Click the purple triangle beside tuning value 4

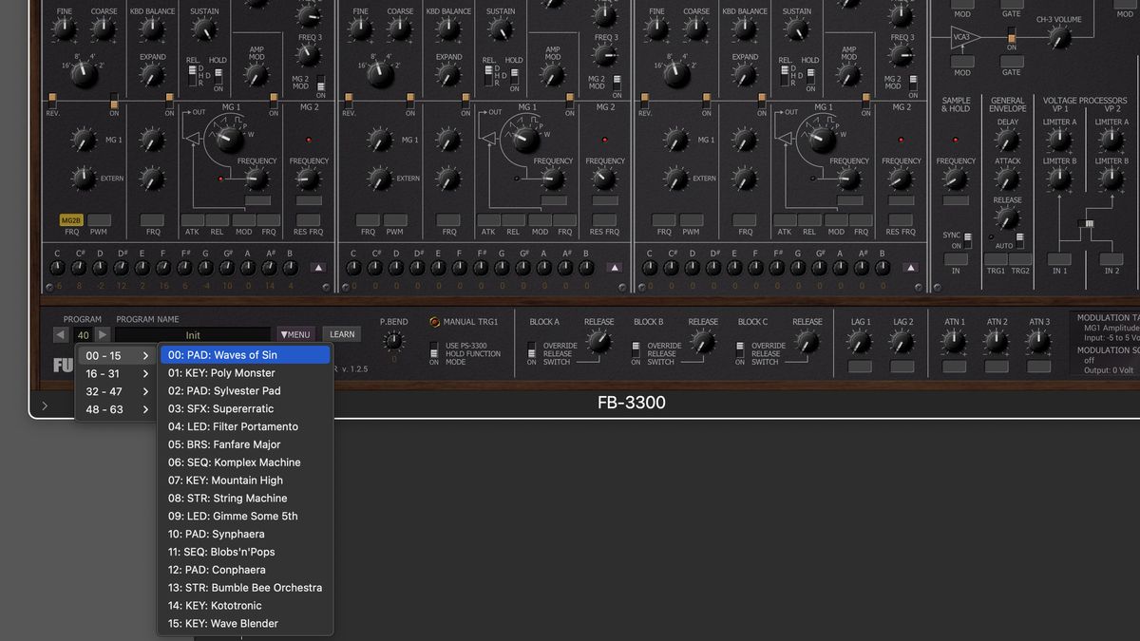click(318, 268)
